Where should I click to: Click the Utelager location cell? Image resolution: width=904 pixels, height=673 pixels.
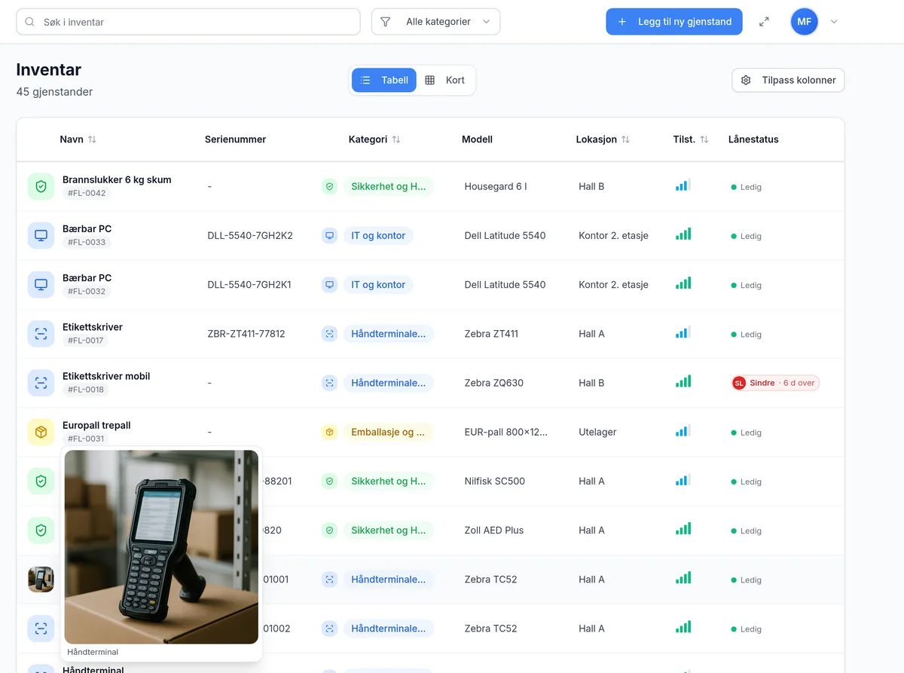(597, 432)
